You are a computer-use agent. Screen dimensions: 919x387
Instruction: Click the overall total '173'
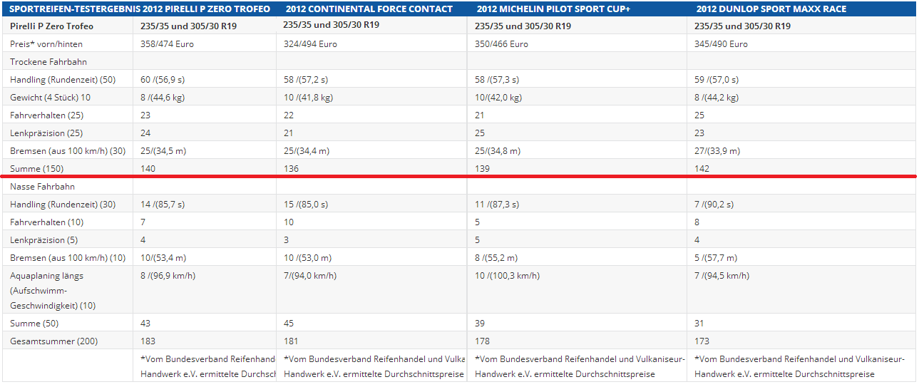pyautogui.click(x=702, y=341)
